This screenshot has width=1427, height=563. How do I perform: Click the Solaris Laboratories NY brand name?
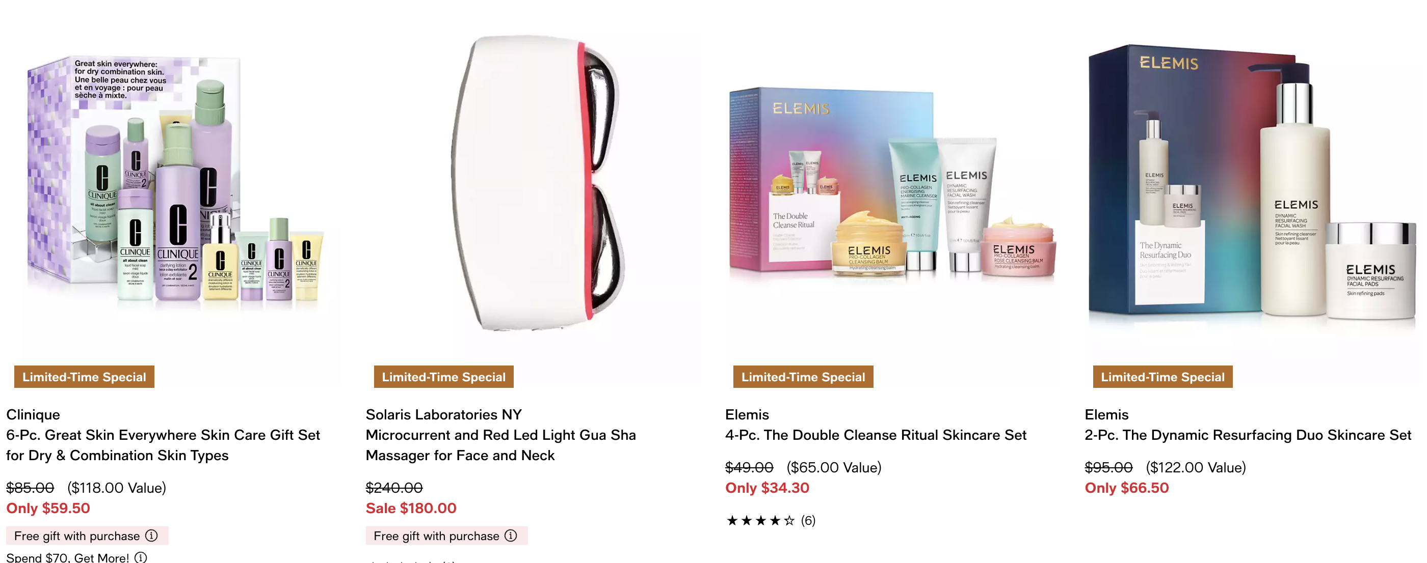pyautogui.click(x=444, y=415)
